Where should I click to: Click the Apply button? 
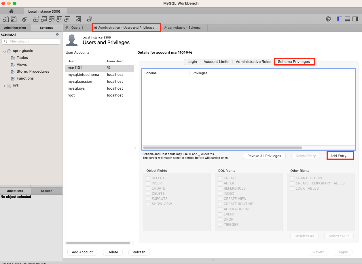[343, 252]
